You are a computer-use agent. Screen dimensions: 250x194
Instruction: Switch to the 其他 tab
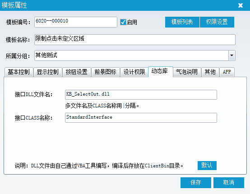click(210, 72)
